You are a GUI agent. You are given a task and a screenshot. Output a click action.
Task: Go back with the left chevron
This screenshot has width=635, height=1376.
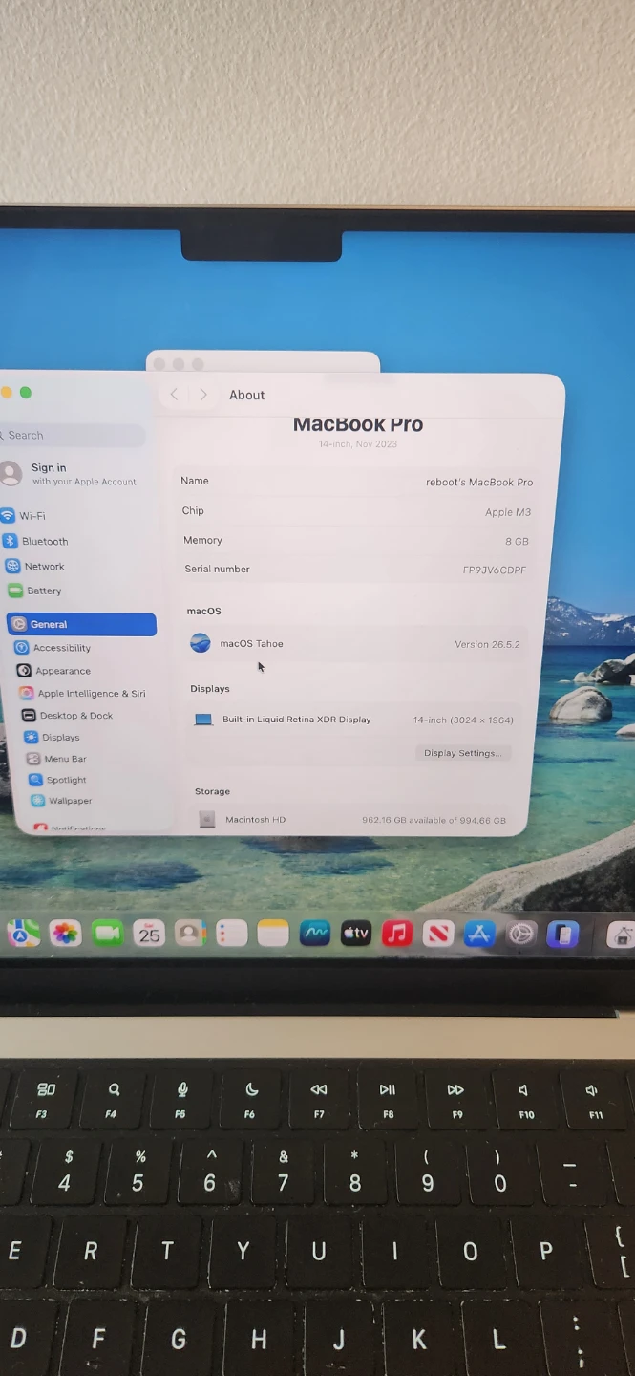tap(174, 395)
